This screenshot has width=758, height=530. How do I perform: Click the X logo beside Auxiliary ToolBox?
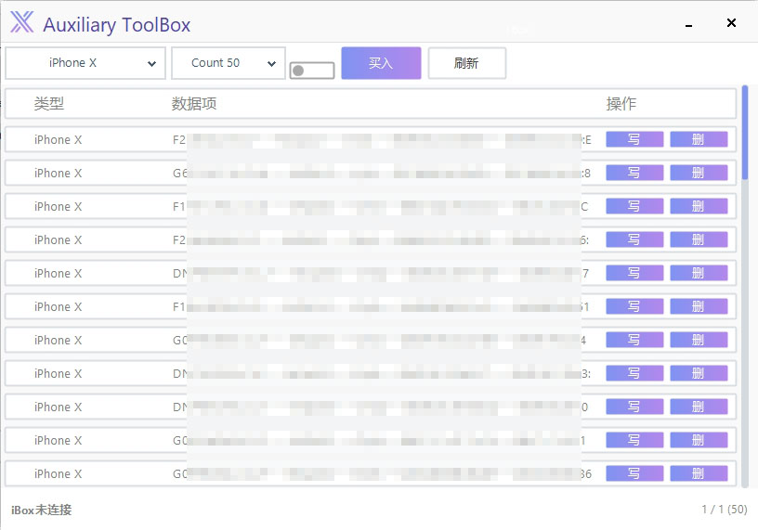[21, 22]
